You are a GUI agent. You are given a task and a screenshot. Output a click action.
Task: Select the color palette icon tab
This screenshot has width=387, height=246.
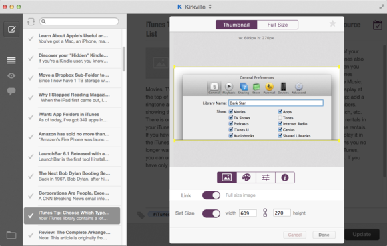pyautogui.click(x=246, y=177)
